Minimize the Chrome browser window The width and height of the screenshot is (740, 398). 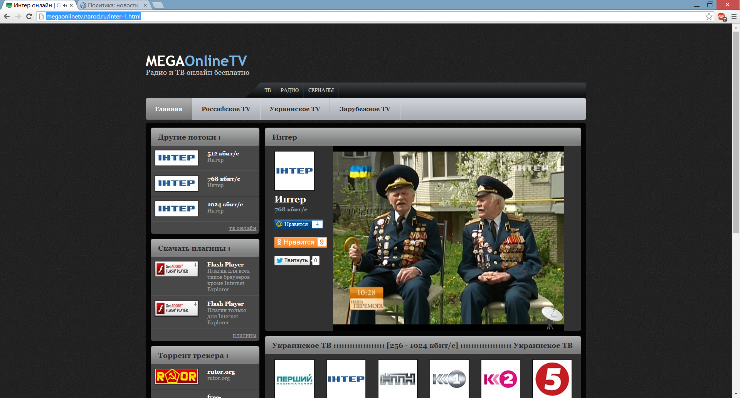click(x=696, y=5)
